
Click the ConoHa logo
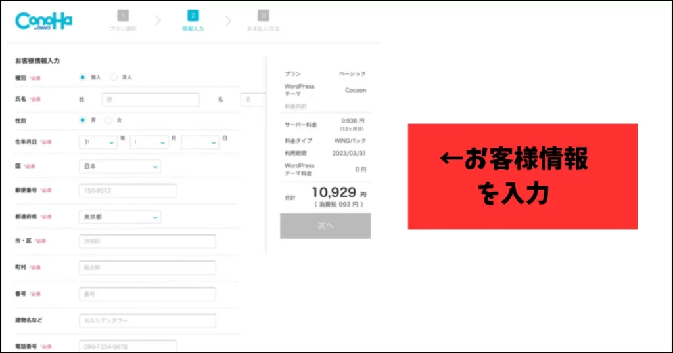[44, 20]
